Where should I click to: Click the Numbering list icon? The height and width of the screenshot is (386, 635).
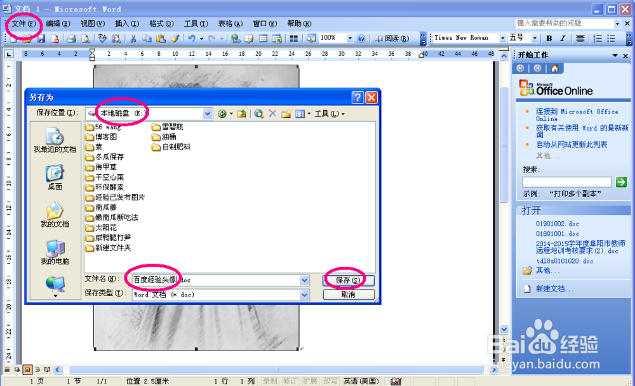pyautogui.click(x=598, y=39)
